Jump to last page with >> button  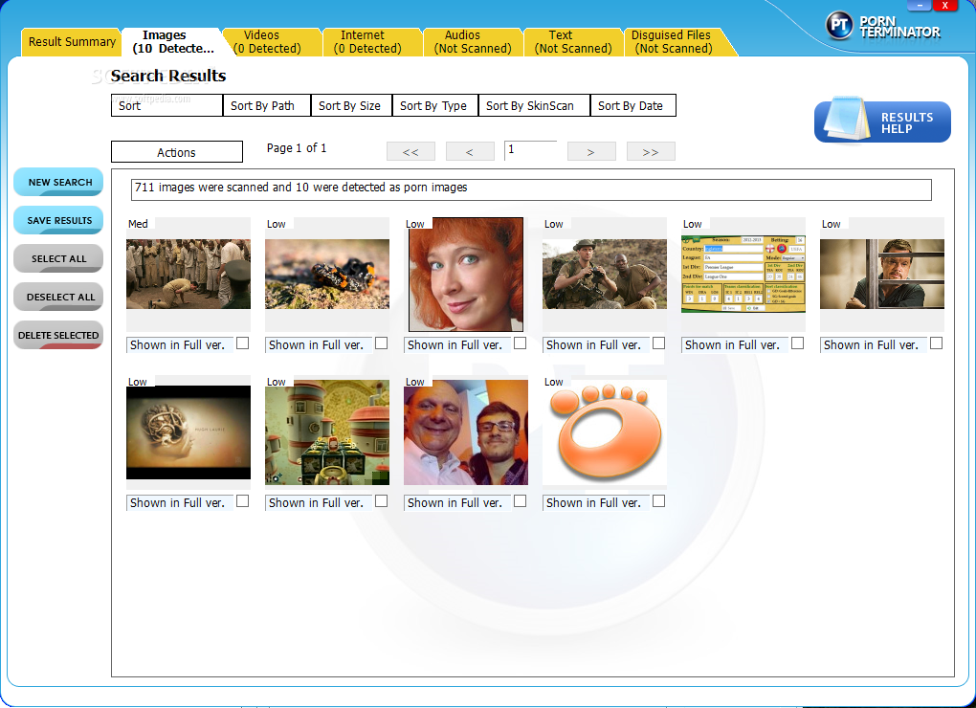[x=651, y=151]
